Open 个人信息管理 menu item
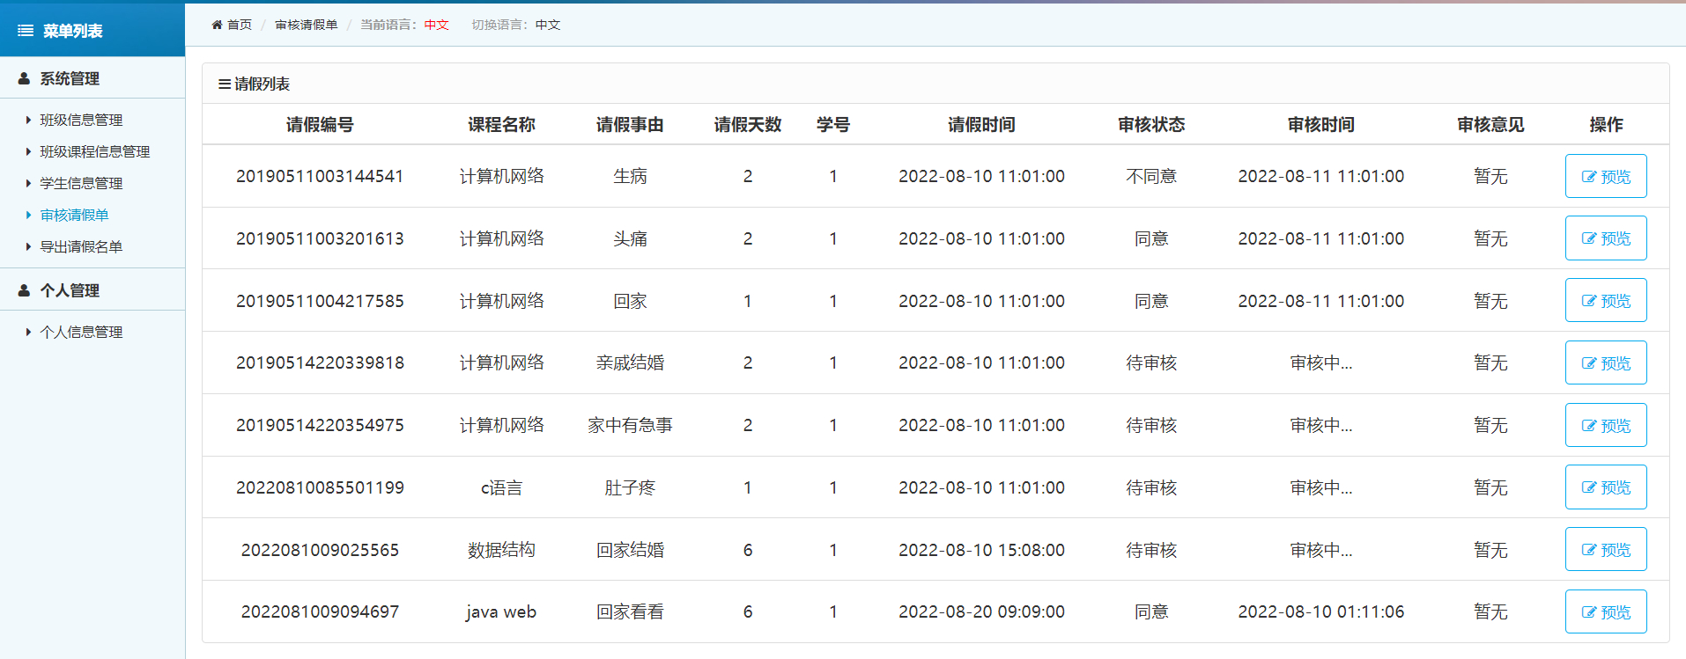The height and width of the screenshot is (659, 1686). point(81,332)
